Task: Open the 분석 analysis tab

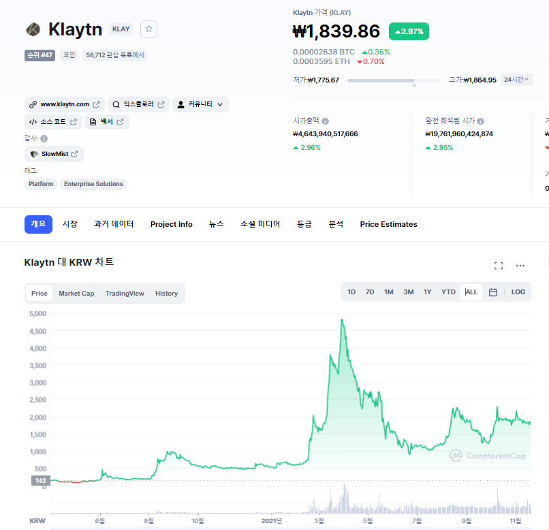Action: 336,224
